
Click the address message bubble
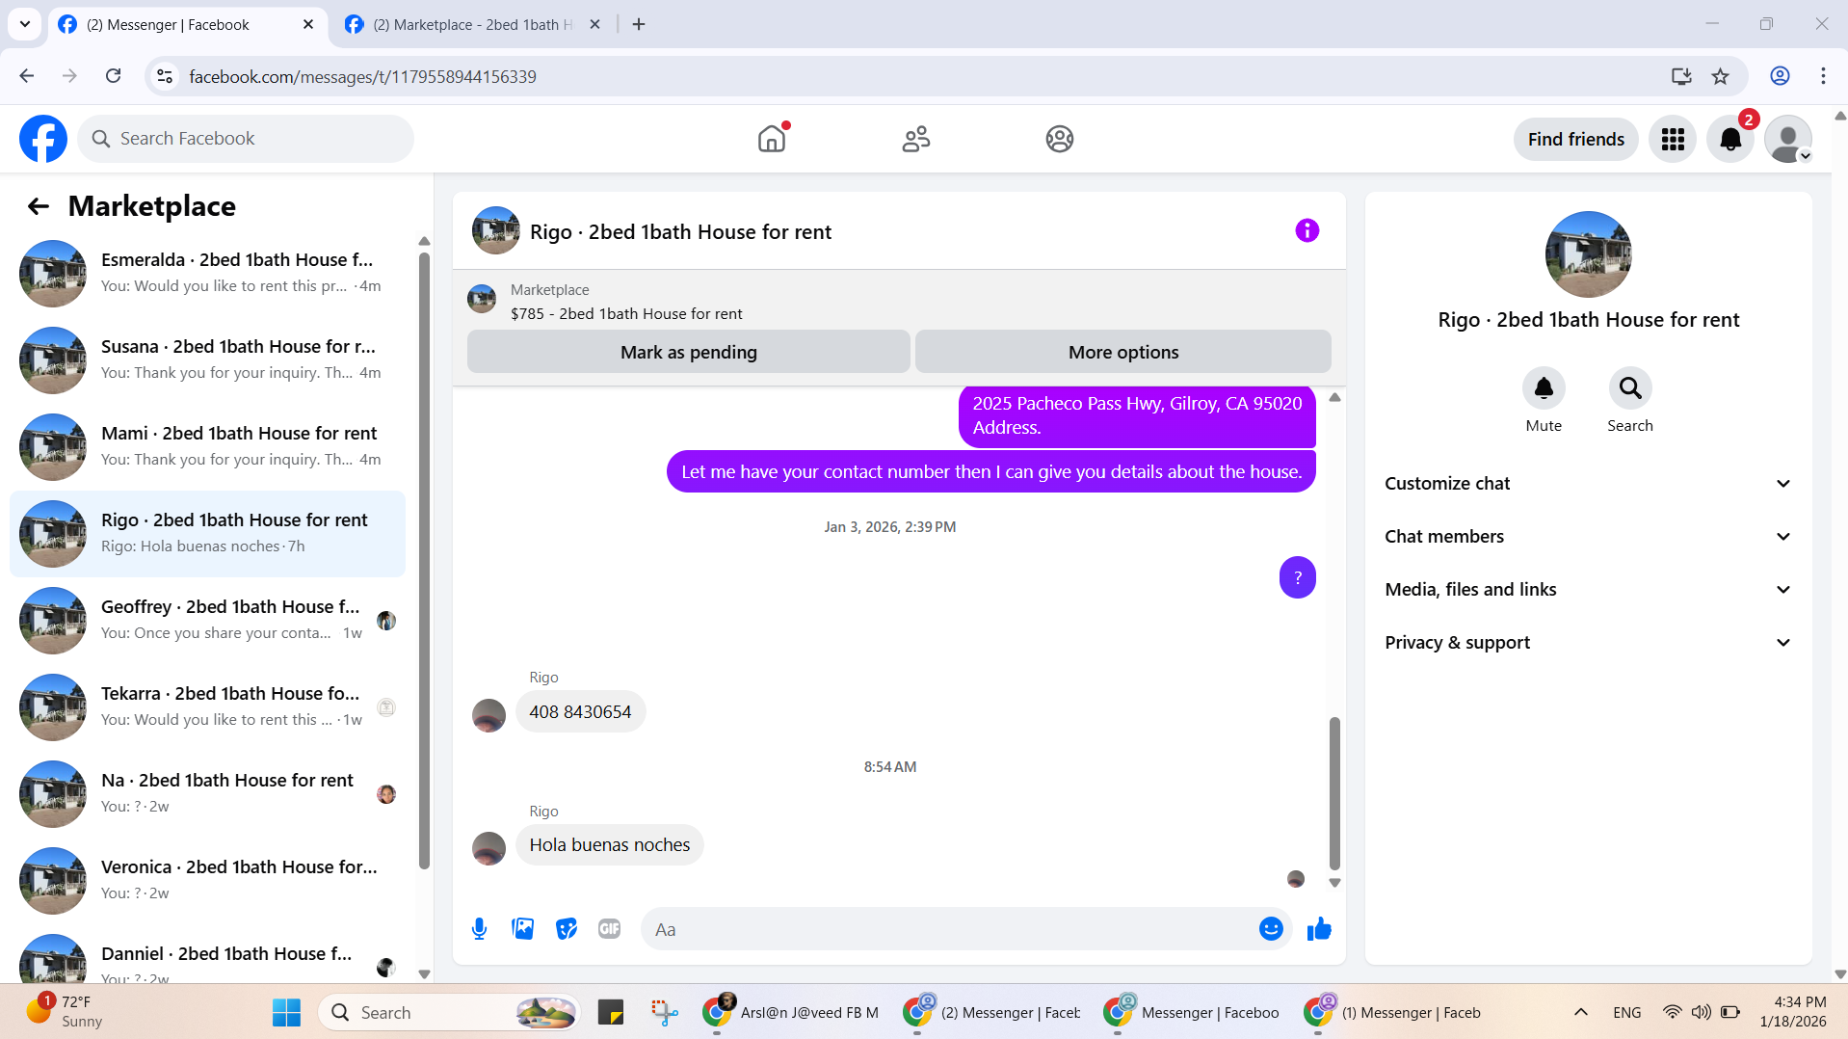click(1137, 415)
